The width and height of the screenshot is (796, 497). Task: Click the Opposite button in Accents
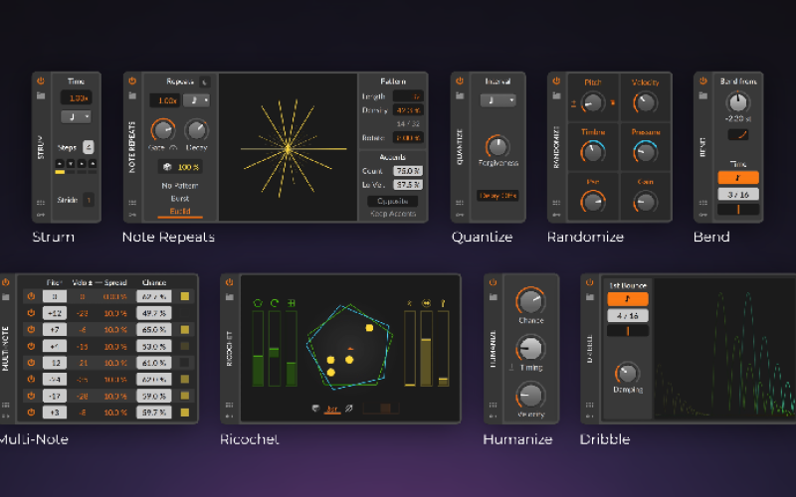392,201
